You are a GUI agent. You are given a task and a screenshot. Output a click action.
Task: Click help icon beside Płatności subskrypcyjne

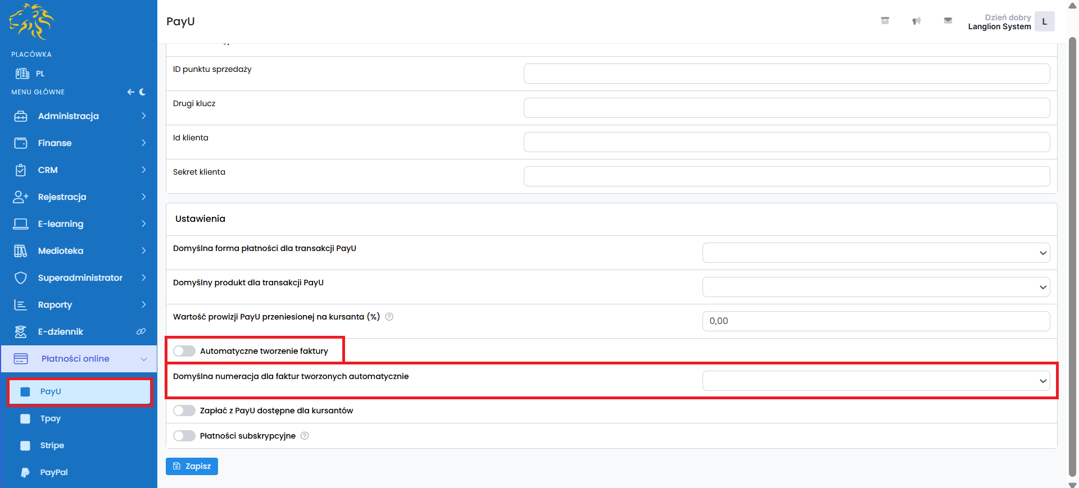[x=305, y=436]
